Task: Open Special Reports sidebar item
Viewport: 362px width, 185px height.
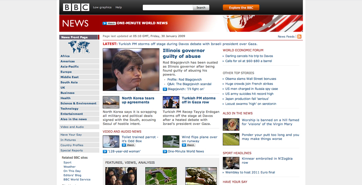Action: pyautogui.click(x=79, y=151)
